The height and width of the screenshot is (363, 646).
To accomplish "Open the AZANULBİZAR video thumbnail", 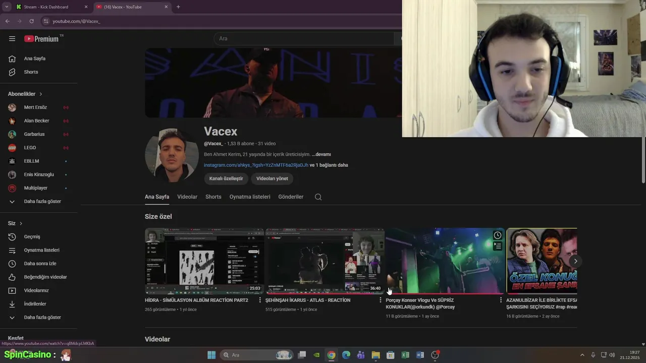I will (542, 261).
